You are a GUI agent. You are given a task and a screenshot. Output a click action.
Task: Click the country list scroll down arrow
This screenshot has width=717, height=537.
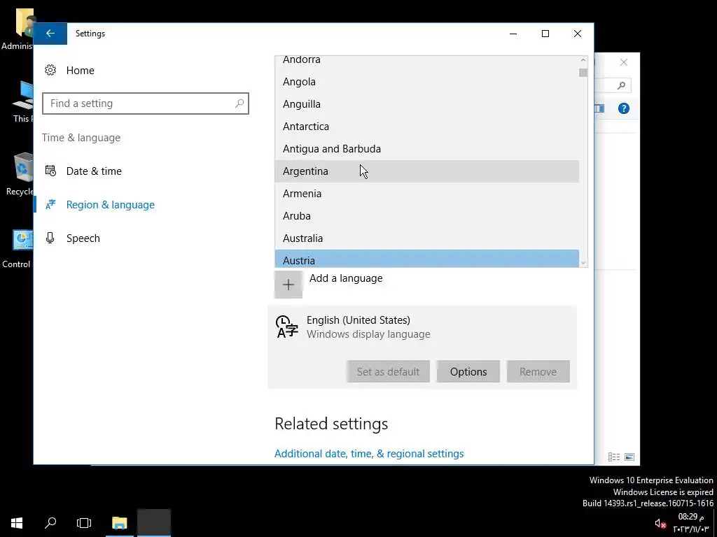[583, 263]
